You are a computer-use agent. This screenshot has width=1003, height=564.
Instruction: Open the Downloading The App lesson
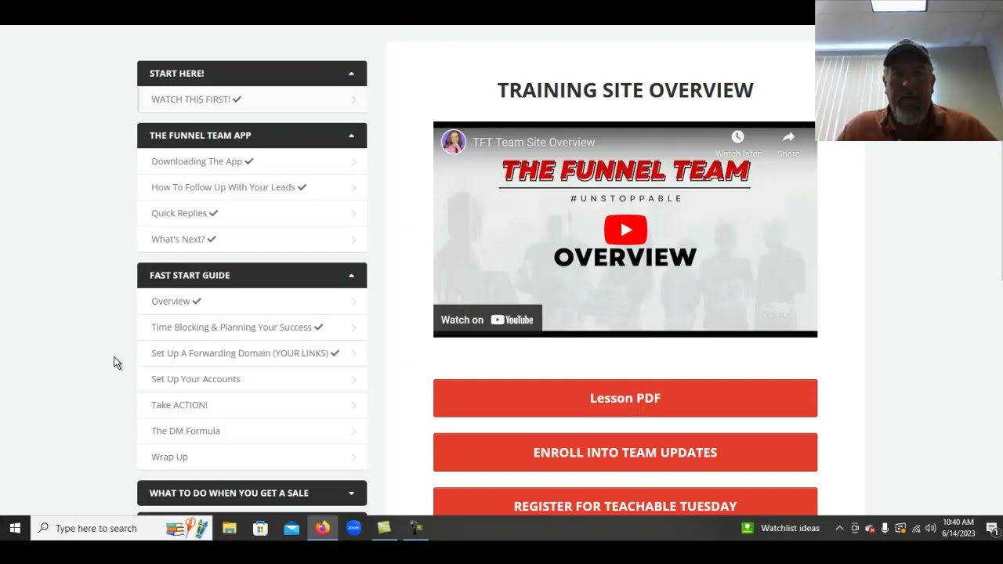click(x=252, y=161)
